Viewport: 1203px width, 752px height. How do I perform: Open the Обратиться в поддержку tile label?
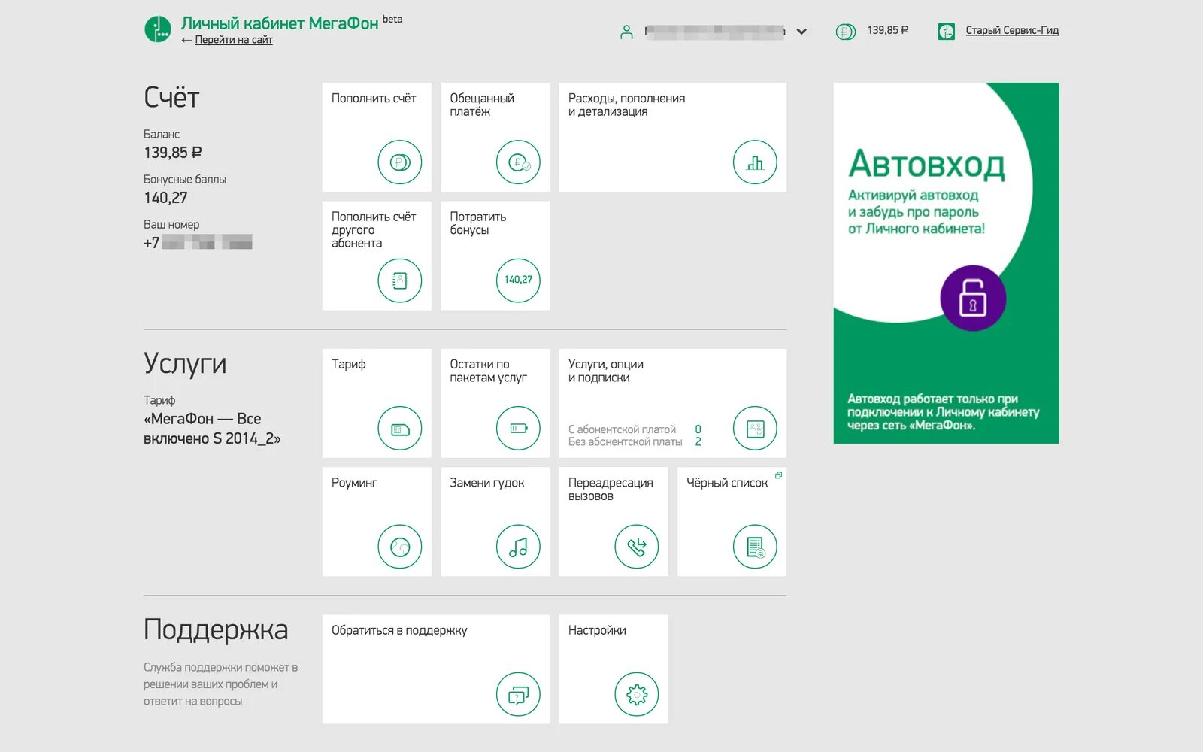coord(399,631)
